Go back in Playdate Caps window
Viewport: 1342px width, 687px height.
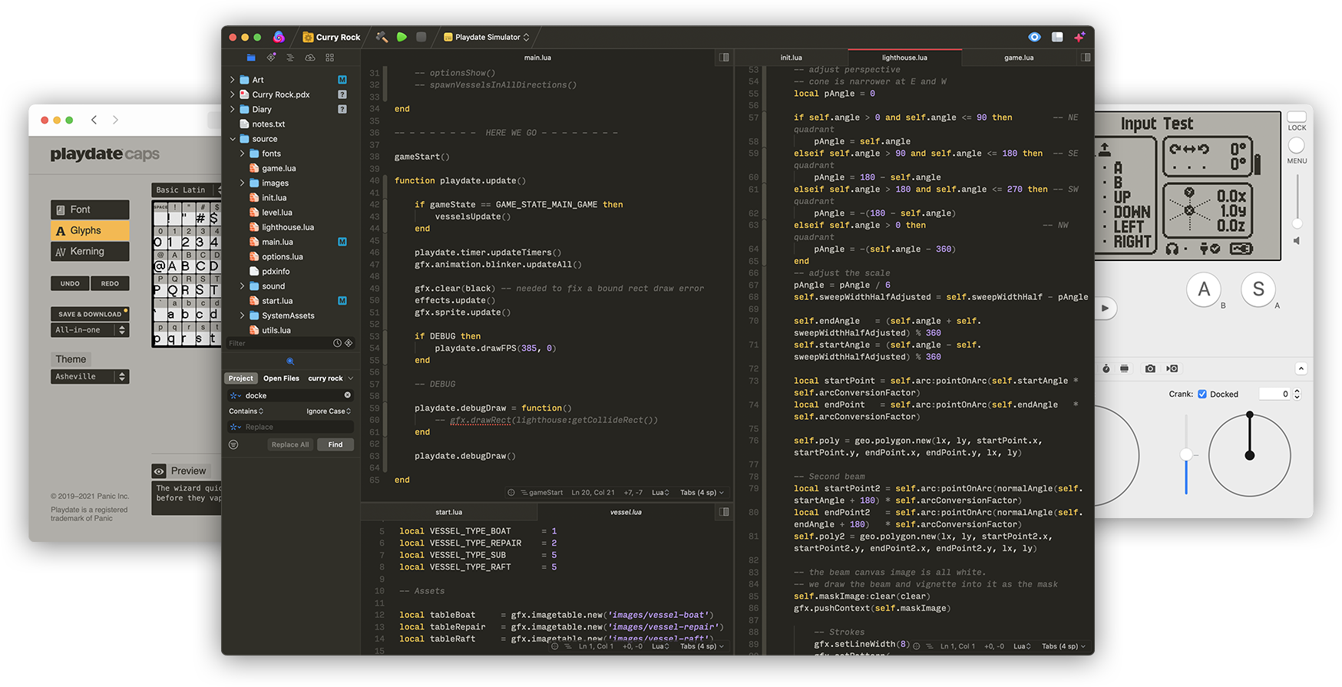[94, 120]
